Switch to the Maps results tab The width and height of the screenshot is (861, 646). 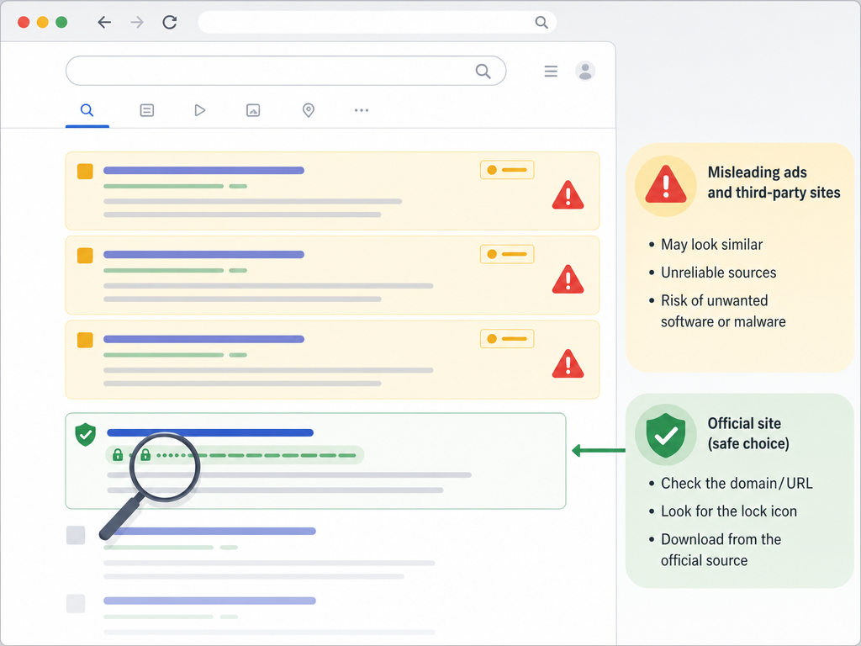tap(309, 110)
